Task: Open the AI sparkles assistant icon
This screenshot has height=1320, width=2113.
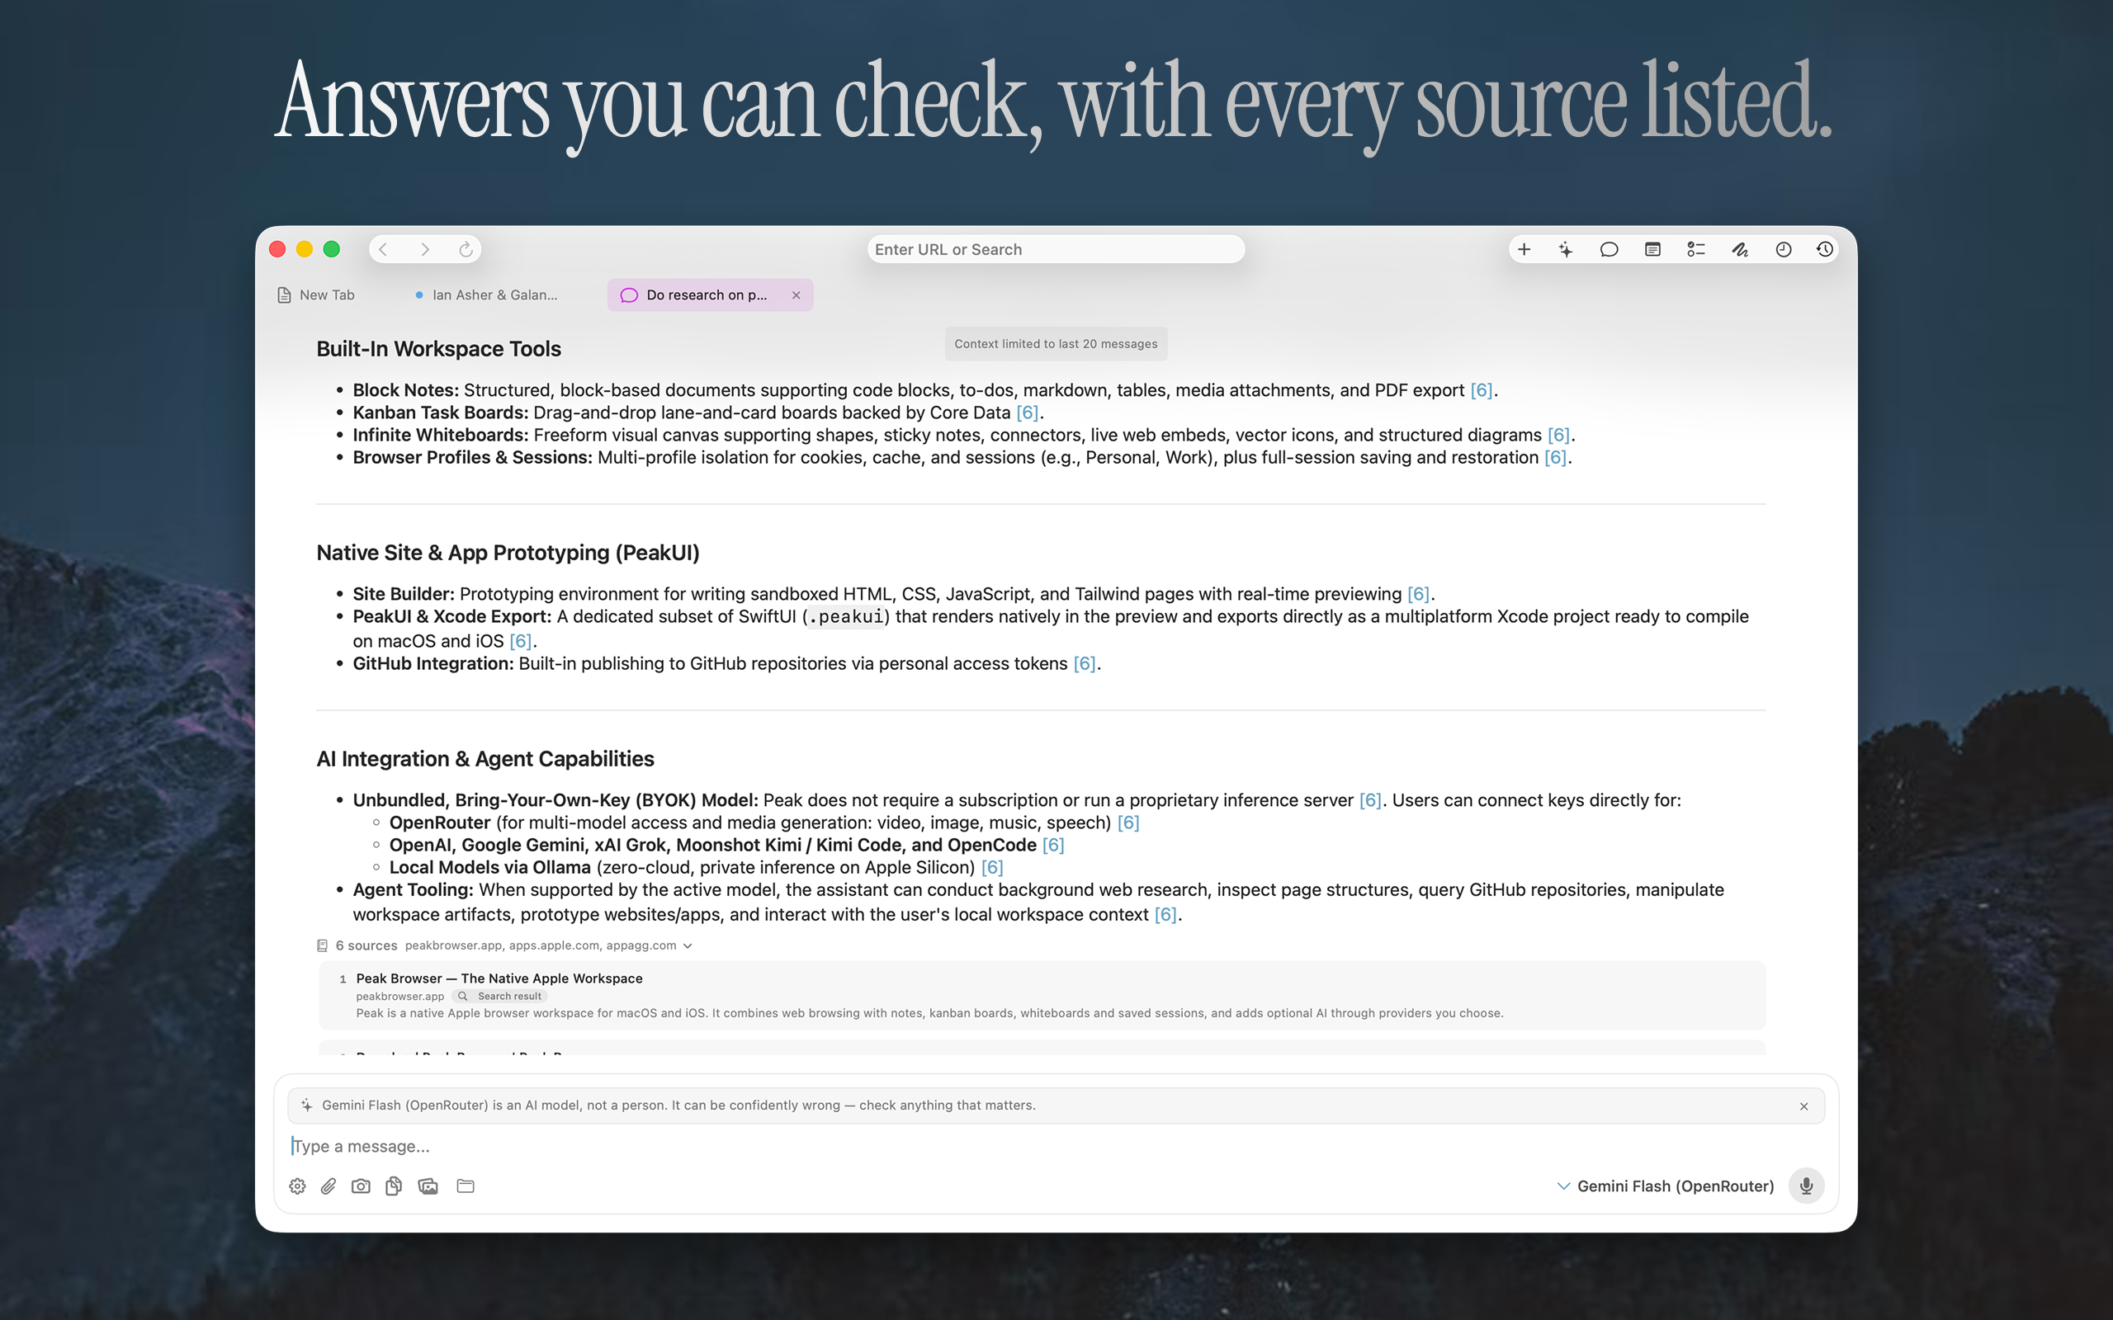Action: pos(1567,250)
